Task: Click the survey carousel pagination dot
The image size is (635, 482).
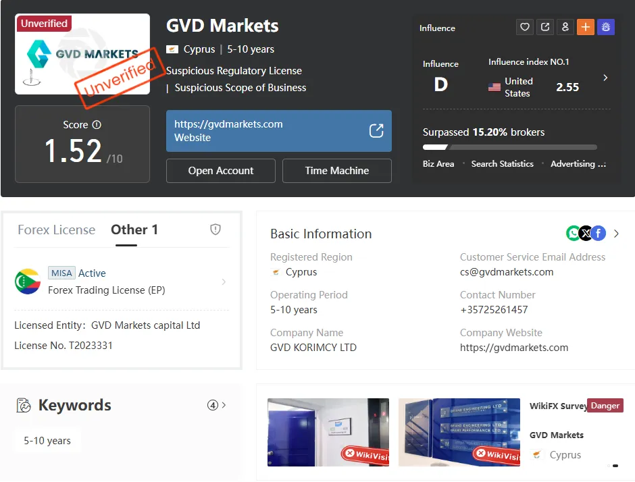Action: (615, 466)
